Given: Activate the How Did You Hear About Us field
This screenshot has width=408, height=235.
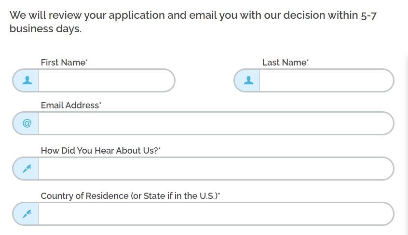Looking at the screenshot, I should (x=216, y=169).
